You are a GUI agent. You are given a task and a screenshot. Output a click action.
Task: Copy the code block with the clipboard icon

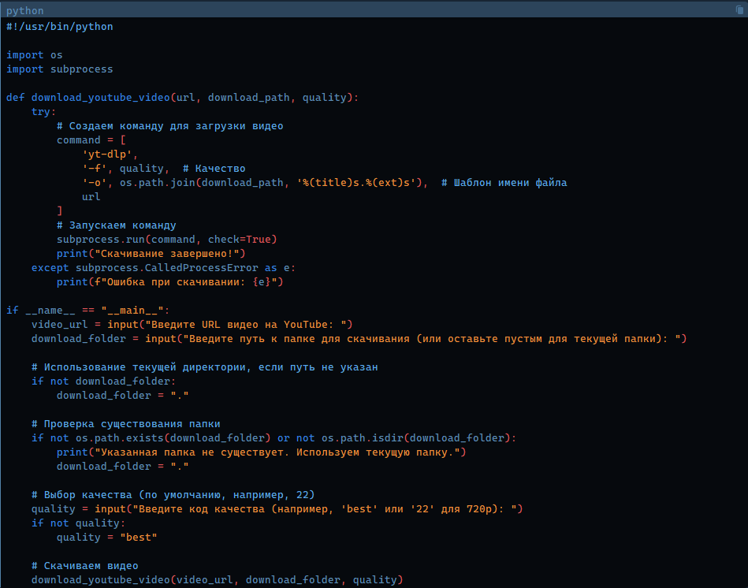pyautogui.click(x=740, y=9)
